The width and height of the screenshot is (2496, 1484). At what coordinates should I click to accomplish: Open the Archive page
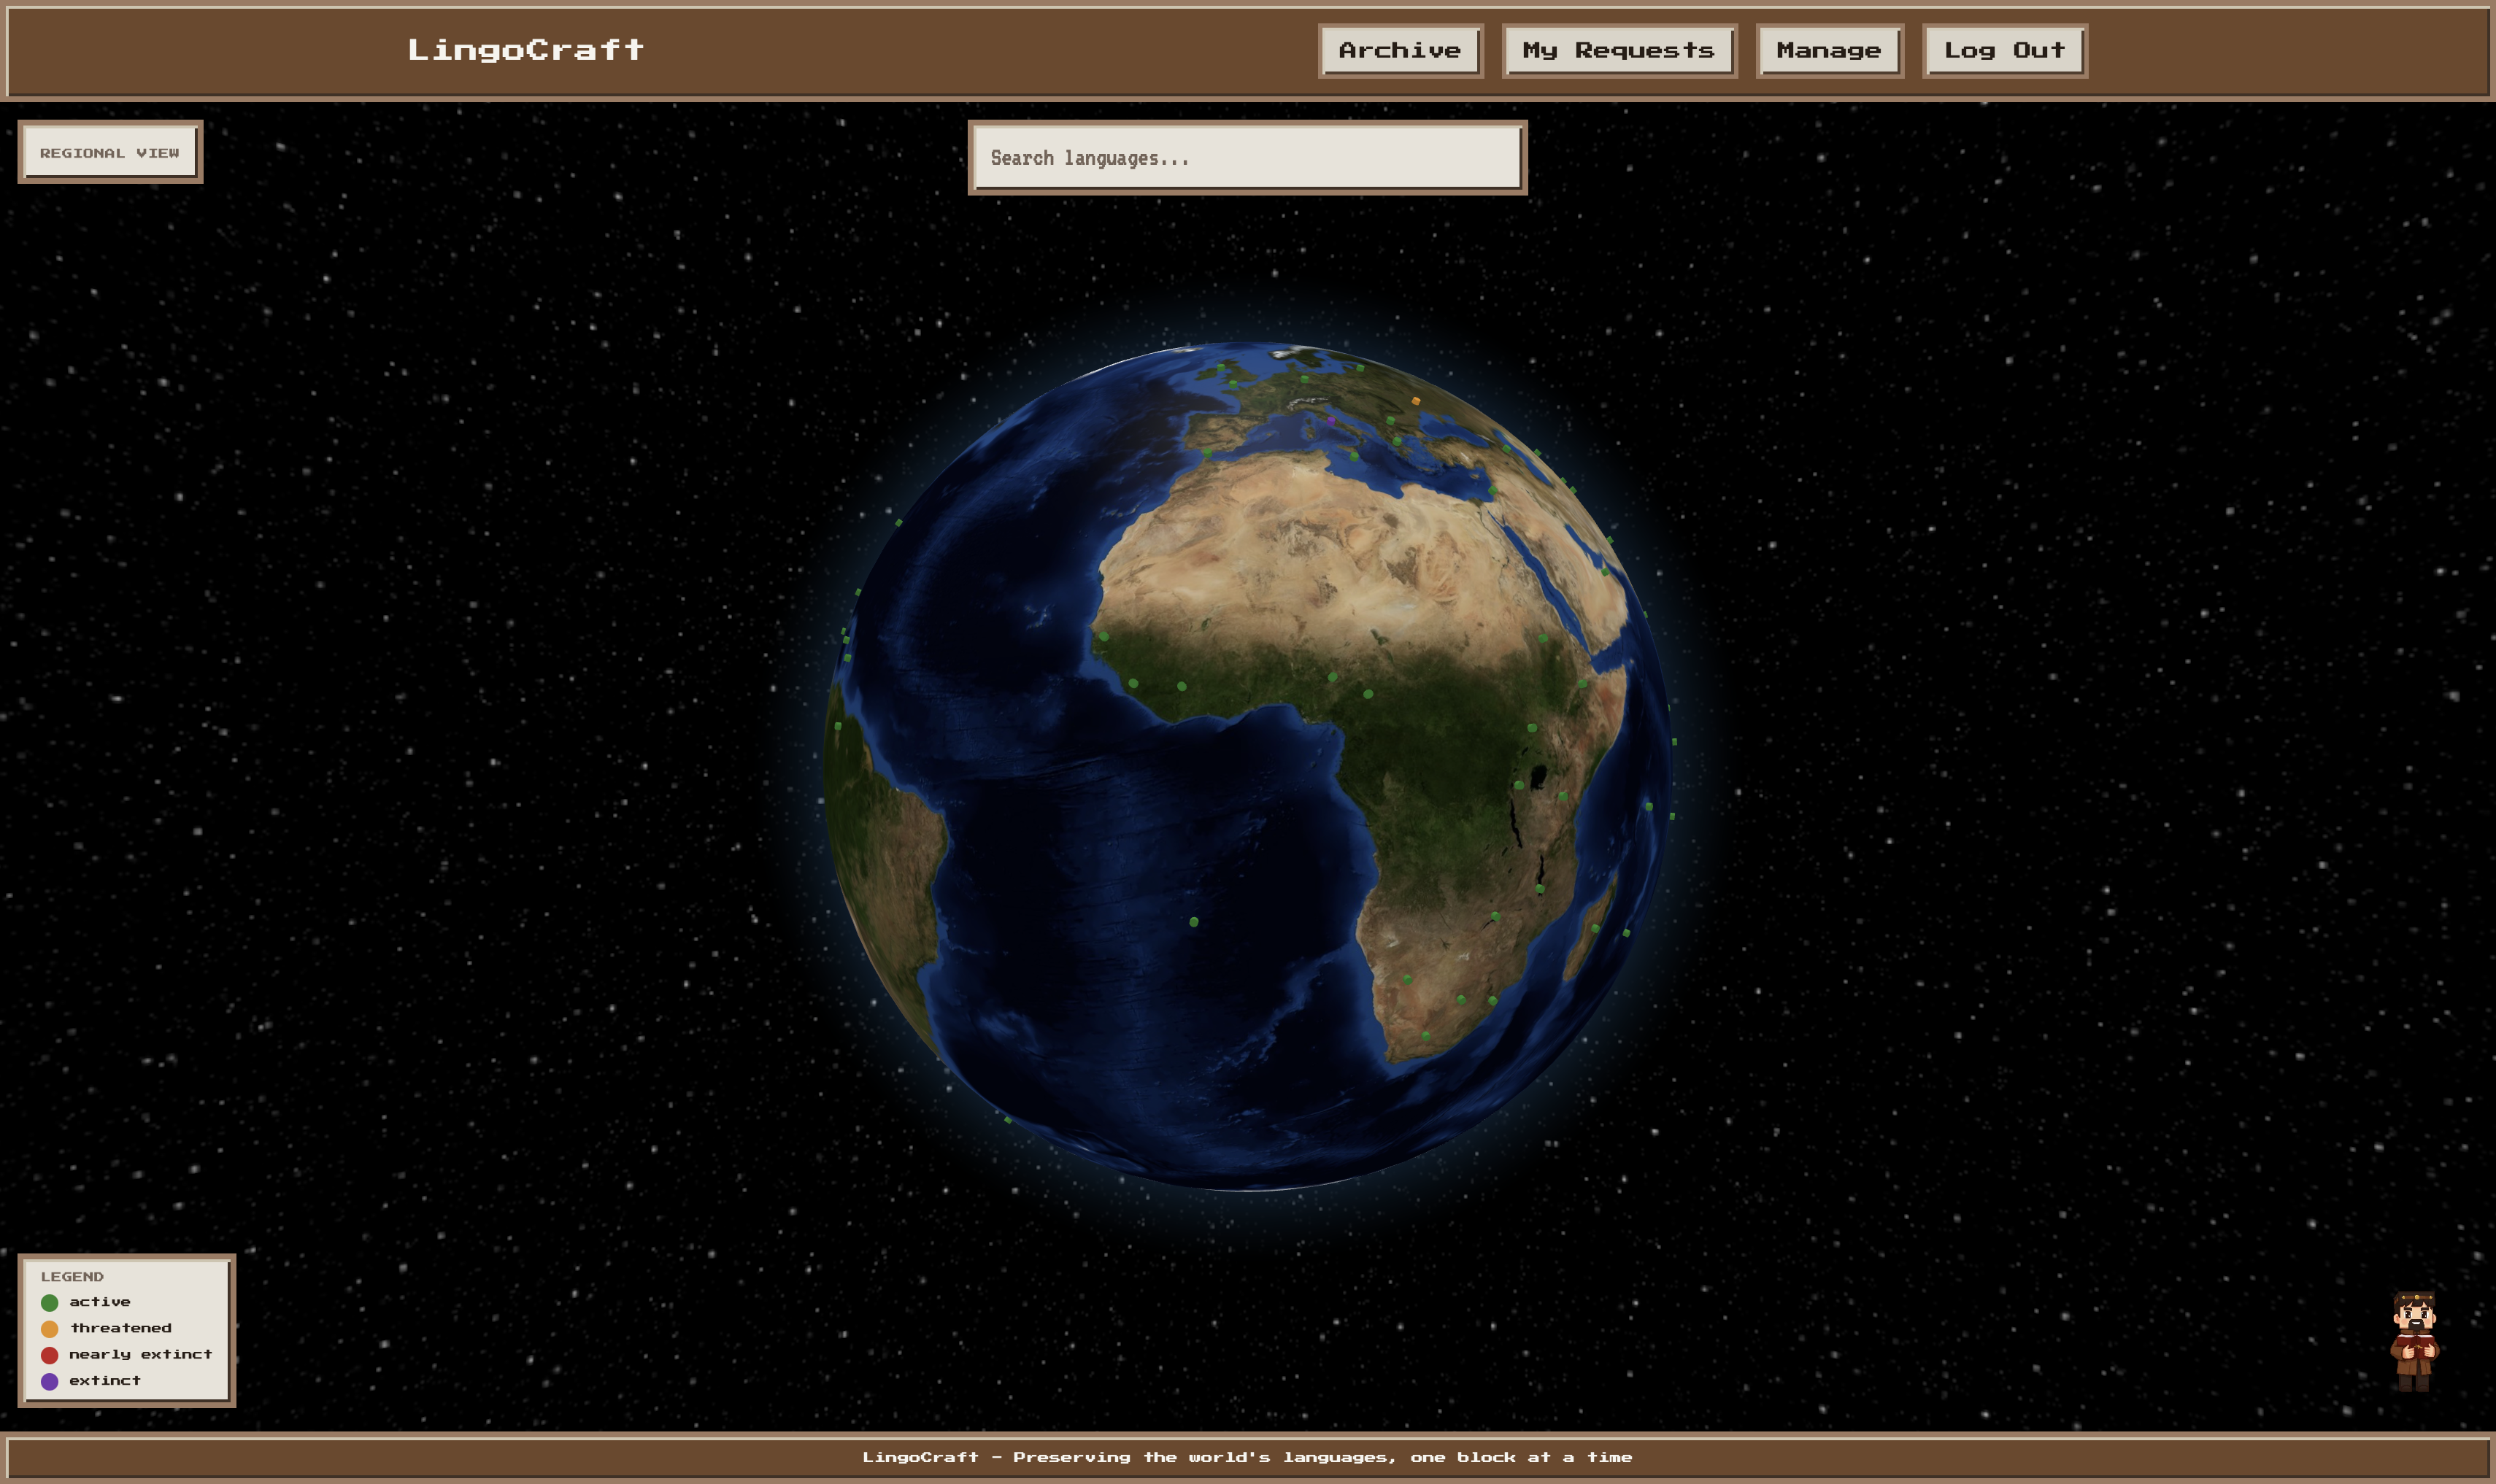[1399, 51]
